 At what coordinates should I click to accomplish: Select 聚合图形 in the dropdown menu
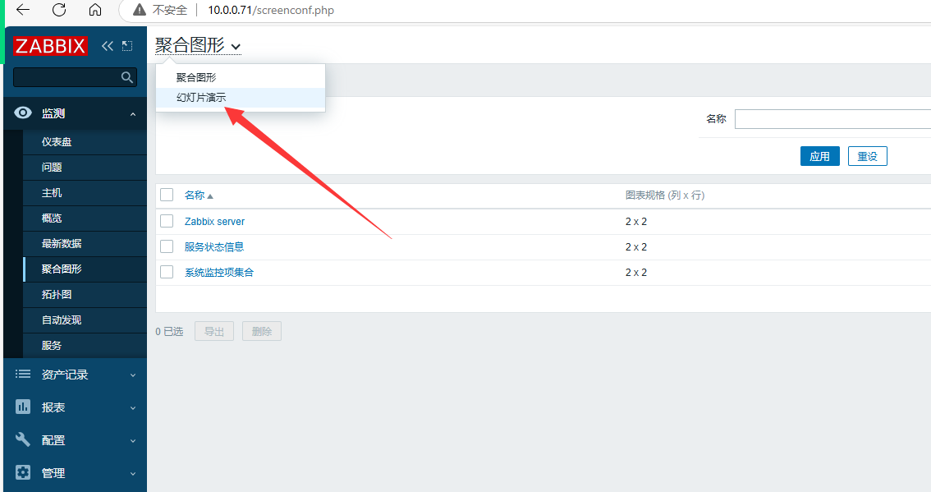241,77
